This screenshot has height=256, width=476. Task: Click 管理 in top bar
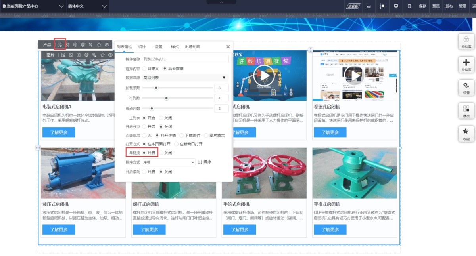pos(463,6)
